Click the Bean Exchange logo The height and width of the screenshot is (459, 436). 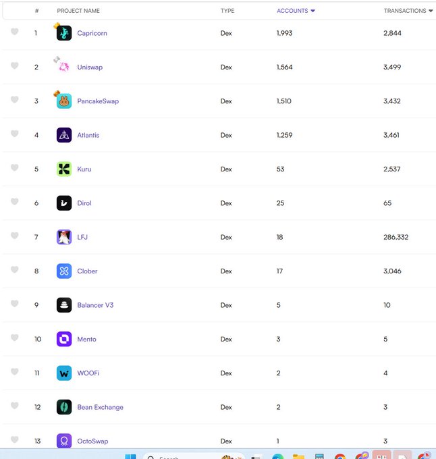64,407
